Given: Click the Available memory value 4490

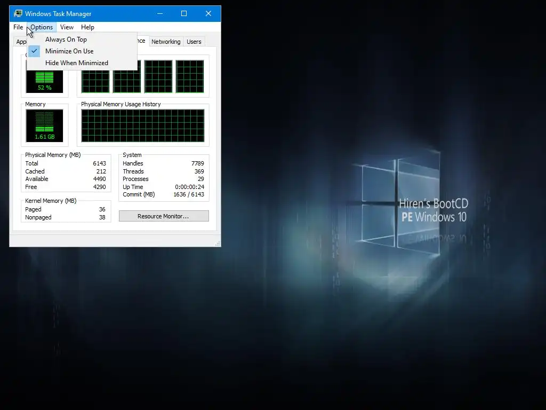Looking at the screenshot, I should [99, 179].
